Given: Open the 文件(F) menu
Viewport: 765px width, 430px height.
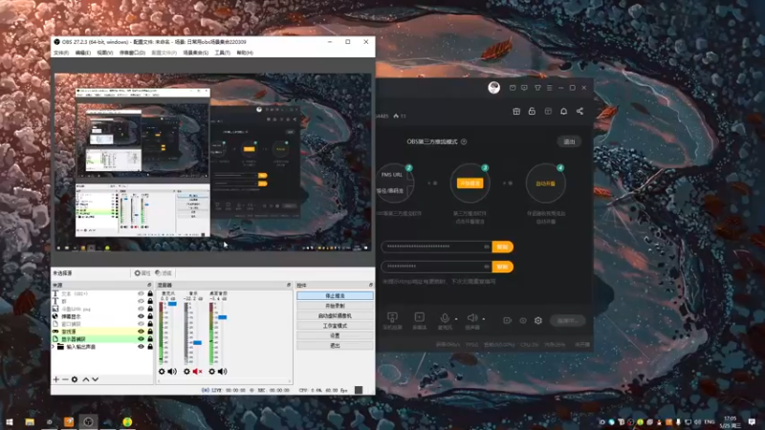Looking at the screenshot, I should pyautogui.click(x=61, y=53).
